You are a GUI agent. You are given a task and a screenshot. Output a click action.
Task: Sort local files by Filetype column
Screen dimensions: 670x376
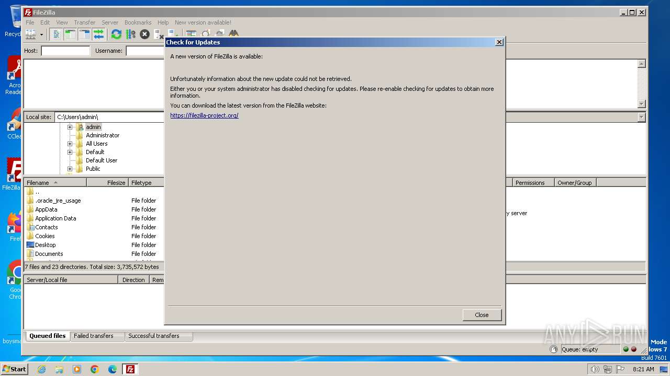click(x=147, y=183)
